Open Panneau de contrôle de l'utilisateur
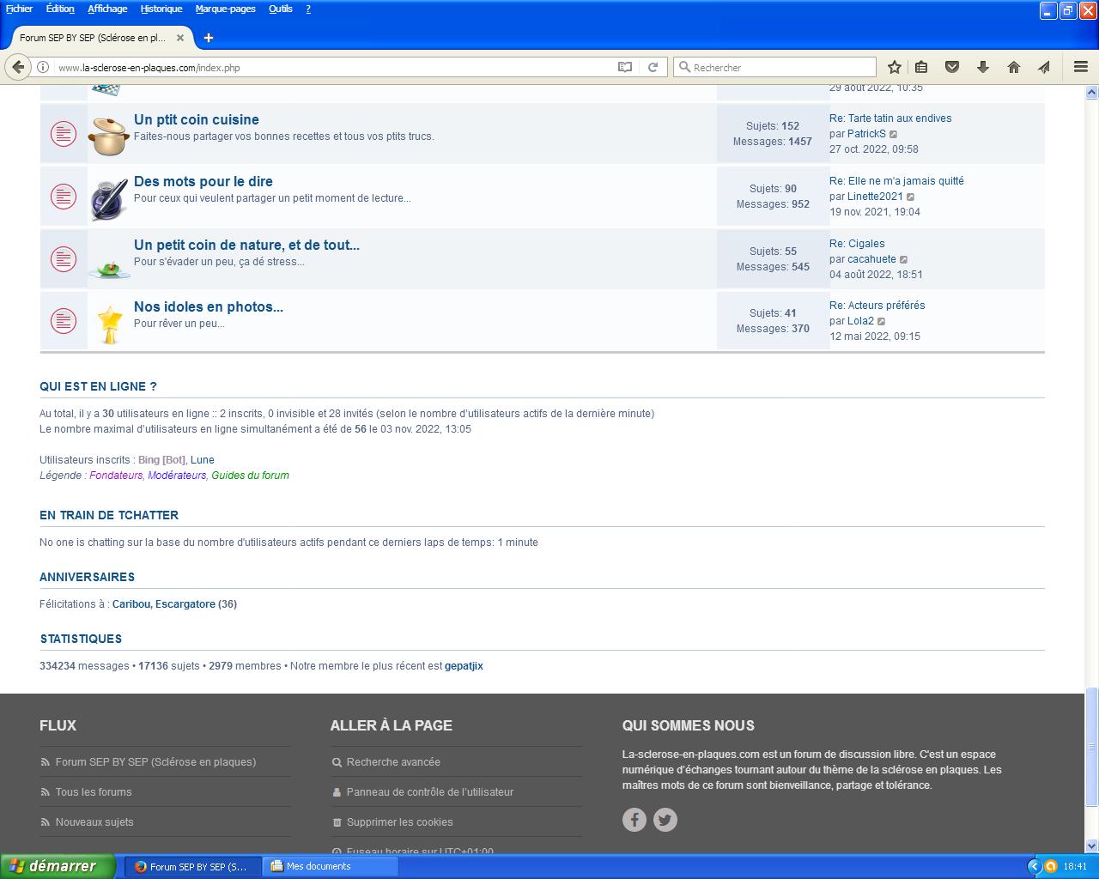The width and height of the screenshot is (1099, 879). tap(430, 792)
